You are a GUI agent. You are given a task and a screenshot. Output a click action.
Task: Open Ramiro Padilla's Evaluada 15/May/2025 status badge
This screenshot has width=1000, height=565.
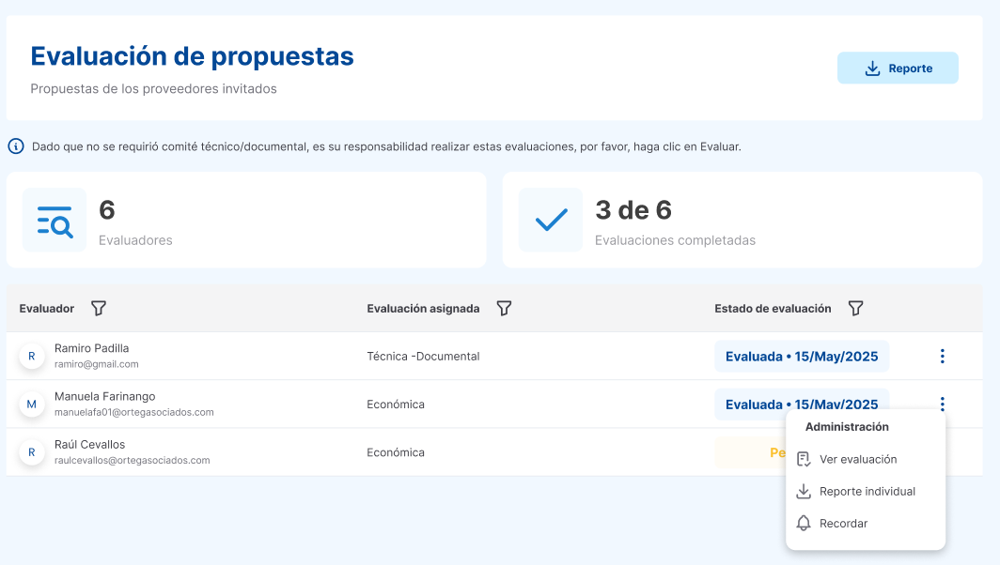[x=801, y=356]
